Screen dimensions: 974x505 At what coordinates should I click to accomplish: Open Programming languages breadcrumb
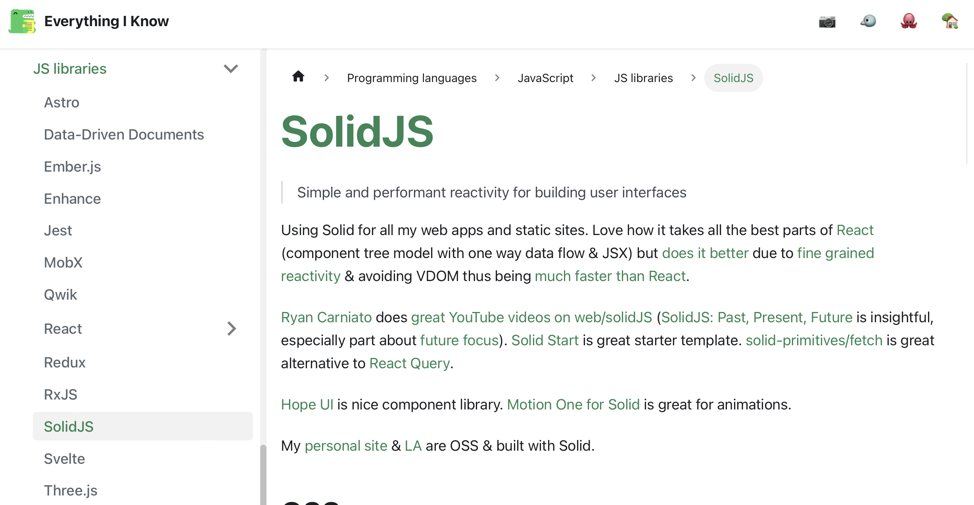click(x=412, y=78)
